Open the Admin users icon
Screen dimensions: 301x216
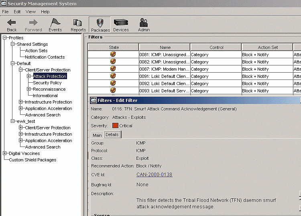144,22
